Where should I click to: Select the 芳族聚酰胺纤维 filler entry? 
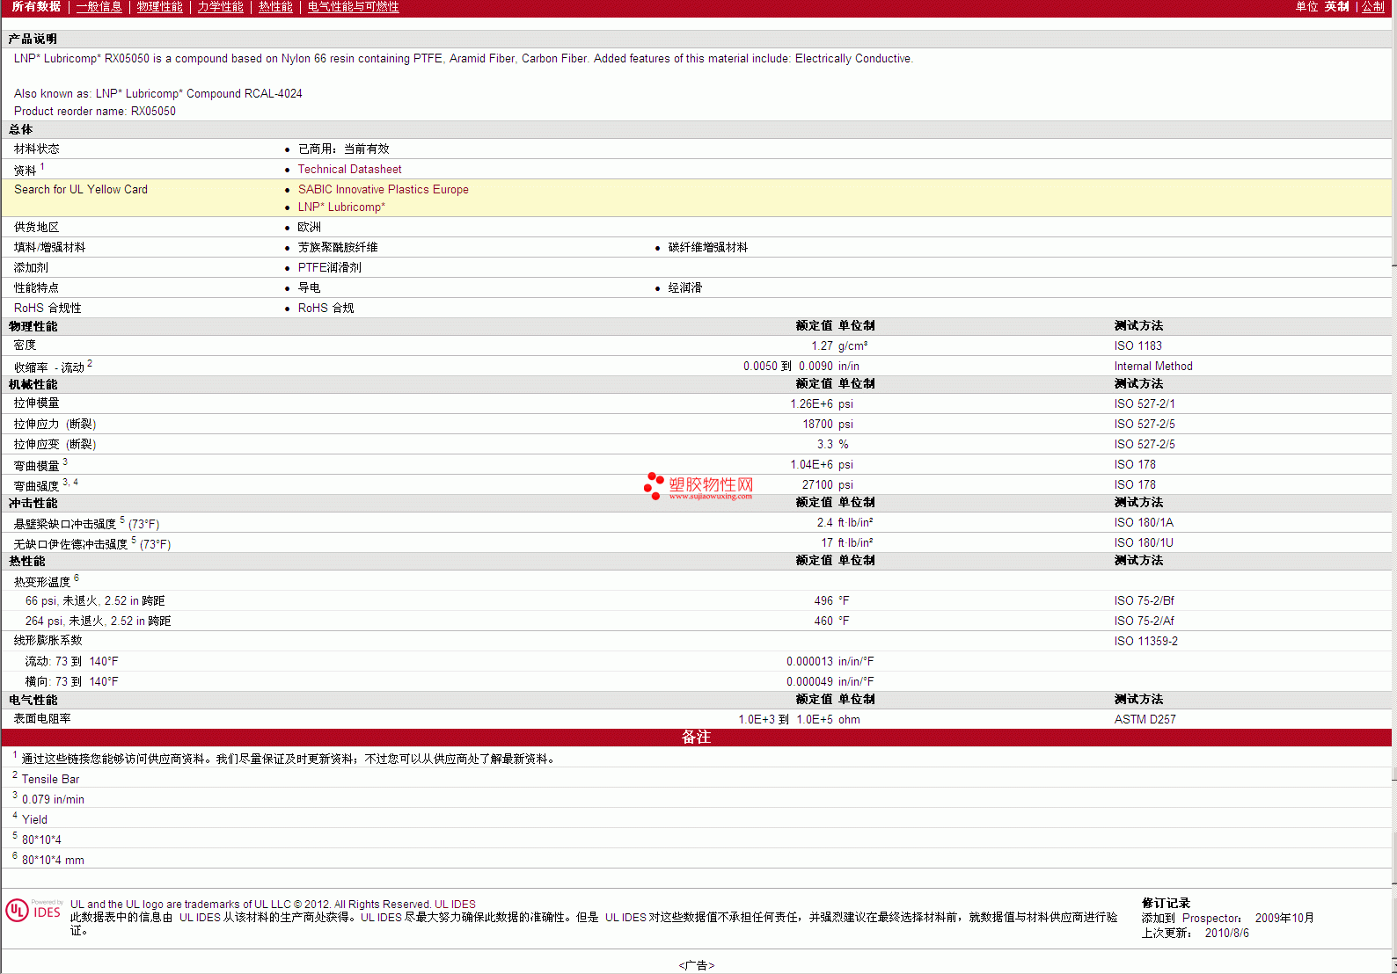click(338, 248)
